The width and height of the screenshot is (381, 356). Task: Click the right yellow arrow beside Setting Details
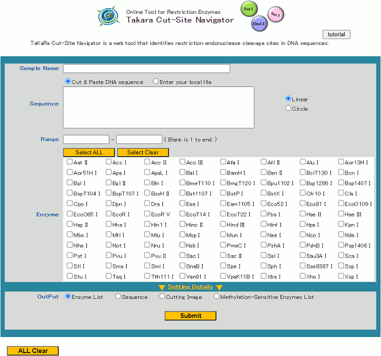coord(219,287)
